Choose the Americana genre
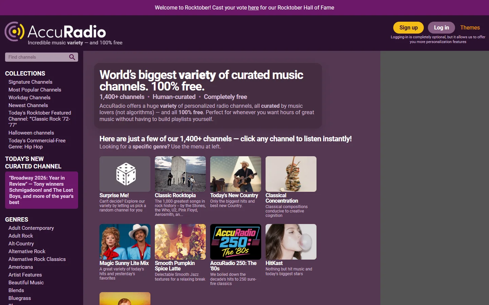Image resolution: width=489 pixels, height=305 pixels. pyautogui.click(x=21, y=267)
